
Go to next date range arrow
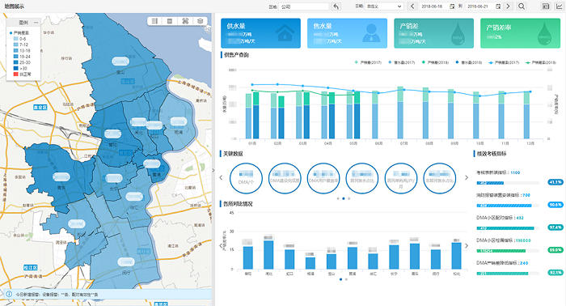(x=509, y=6)
